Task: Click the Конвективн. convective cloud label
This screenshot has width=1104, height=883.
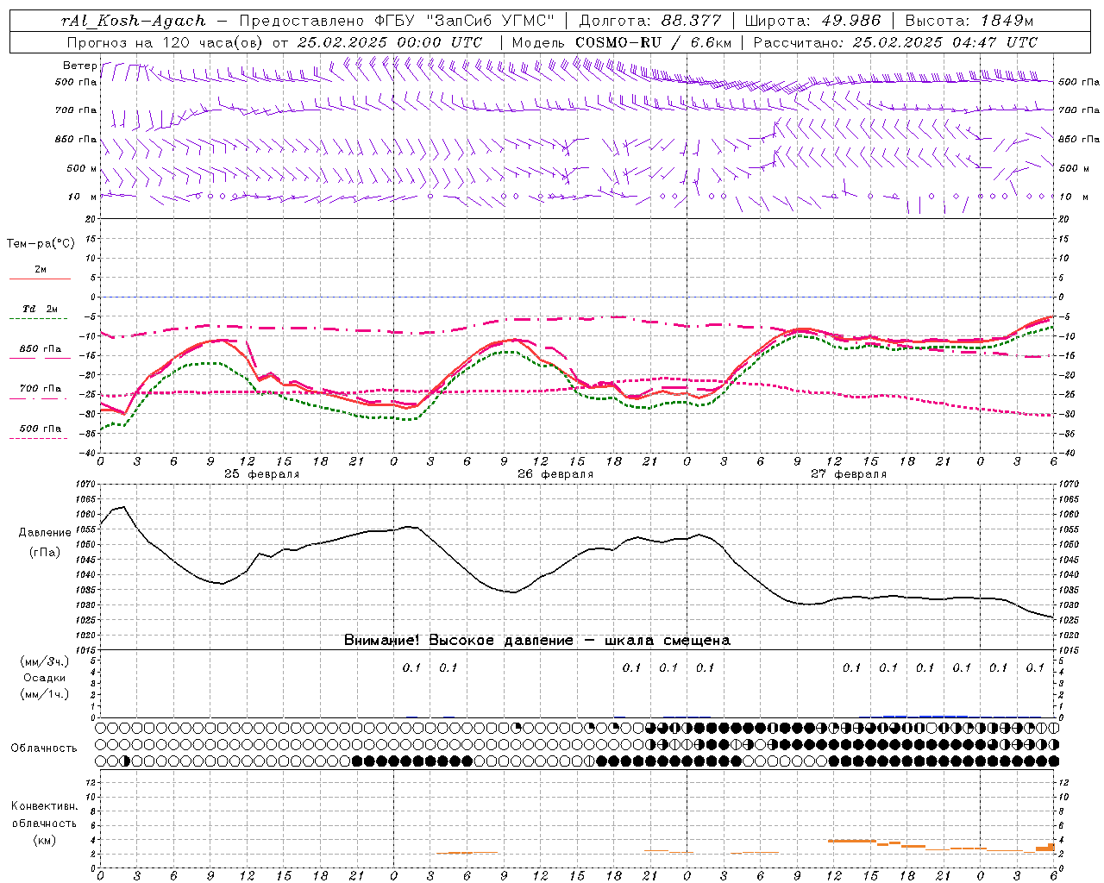Action: click(44, 806)
